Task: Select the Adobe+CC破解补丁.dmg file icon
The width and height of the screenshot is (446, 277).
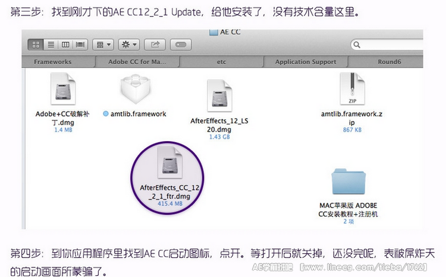Action: (63, 89)
